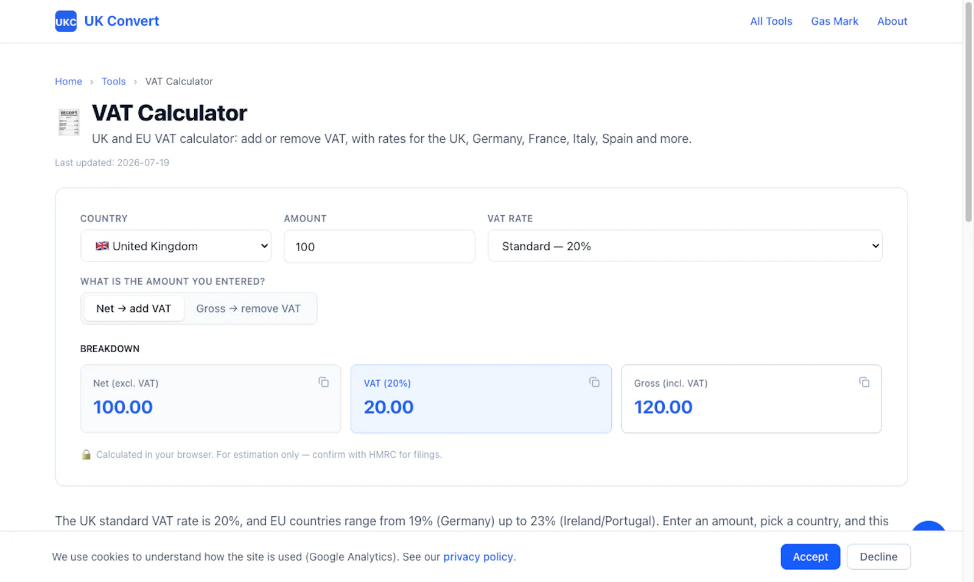Open the About page
The width and height of the screenshot is (974, 582).
[x=892, y=21]
